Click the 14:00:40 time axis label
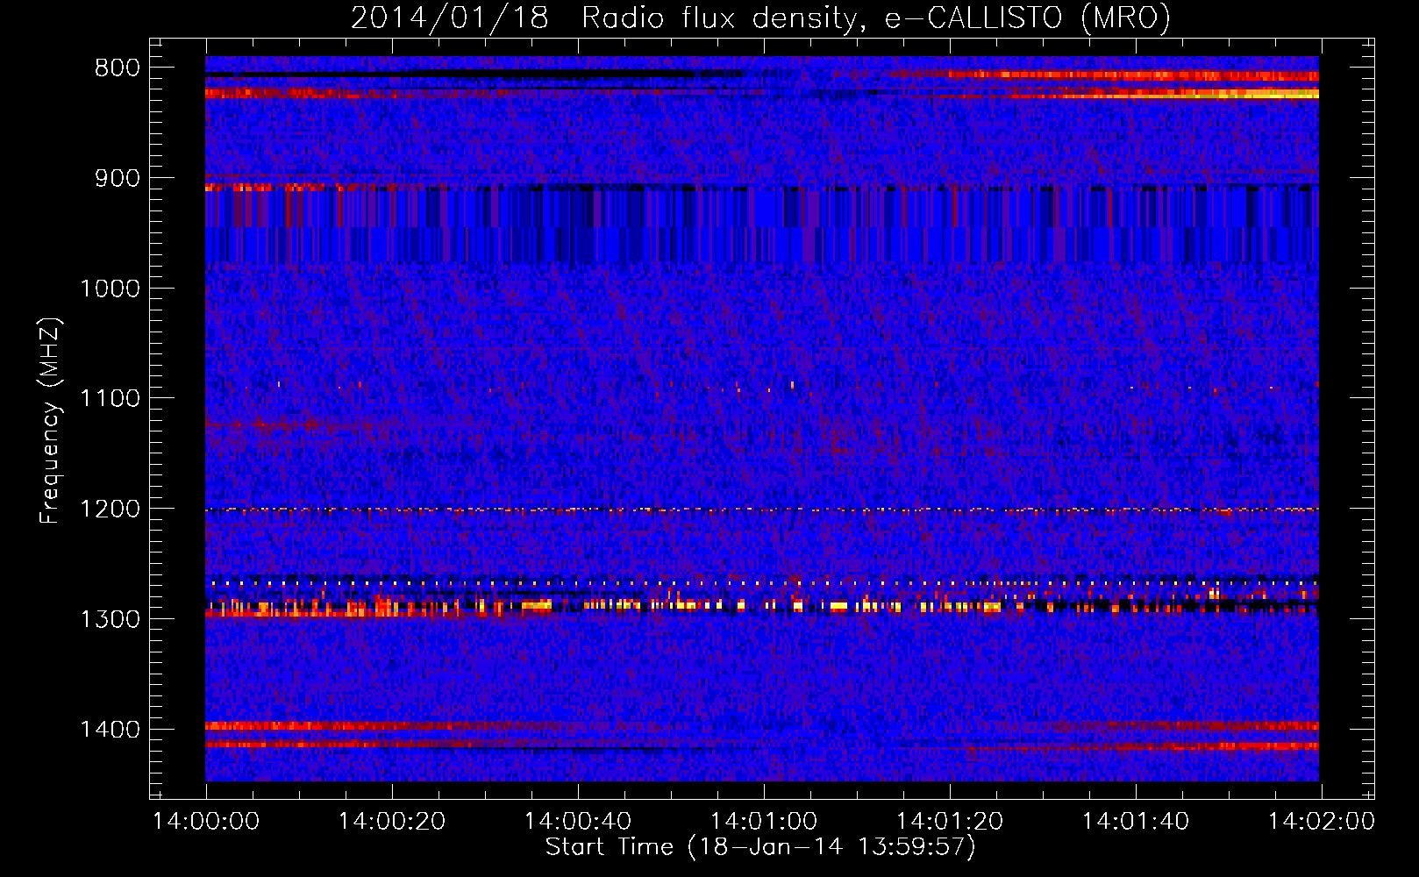Screen dimensions: 1419x877 [x=578, y=822]
